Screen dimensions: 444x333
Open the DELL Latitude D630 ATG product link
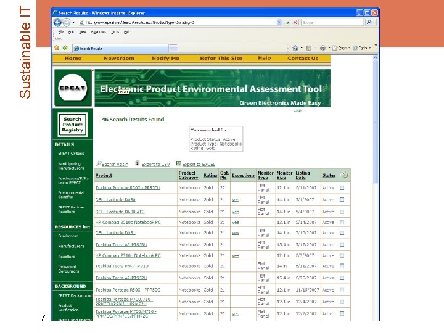120,212
